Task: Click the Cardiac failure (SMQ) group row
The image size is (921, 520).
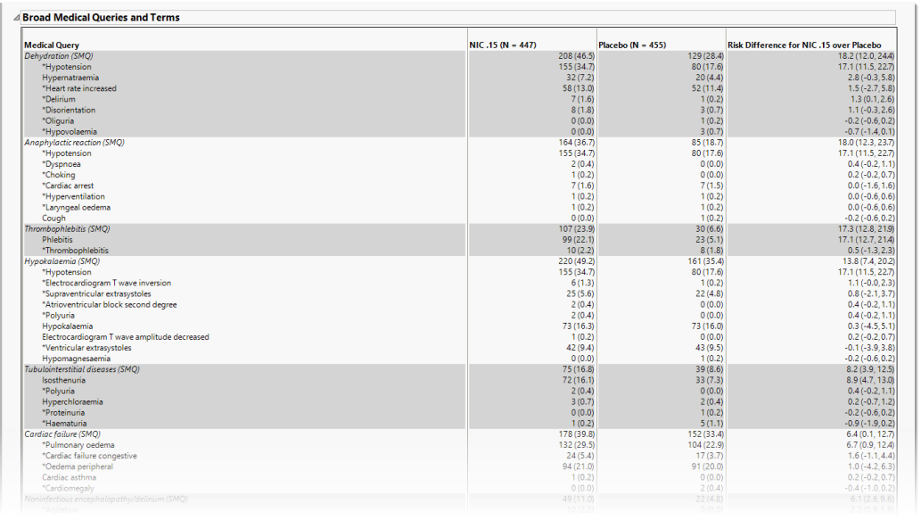Action: [62, 434]
